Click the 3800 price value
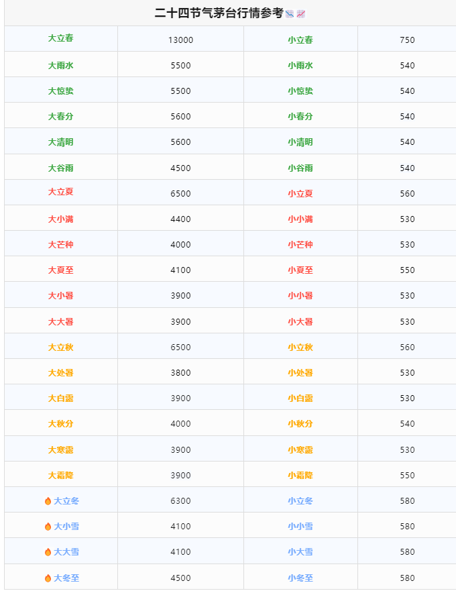This screenshot has width=456, height=591. [180, 373]
